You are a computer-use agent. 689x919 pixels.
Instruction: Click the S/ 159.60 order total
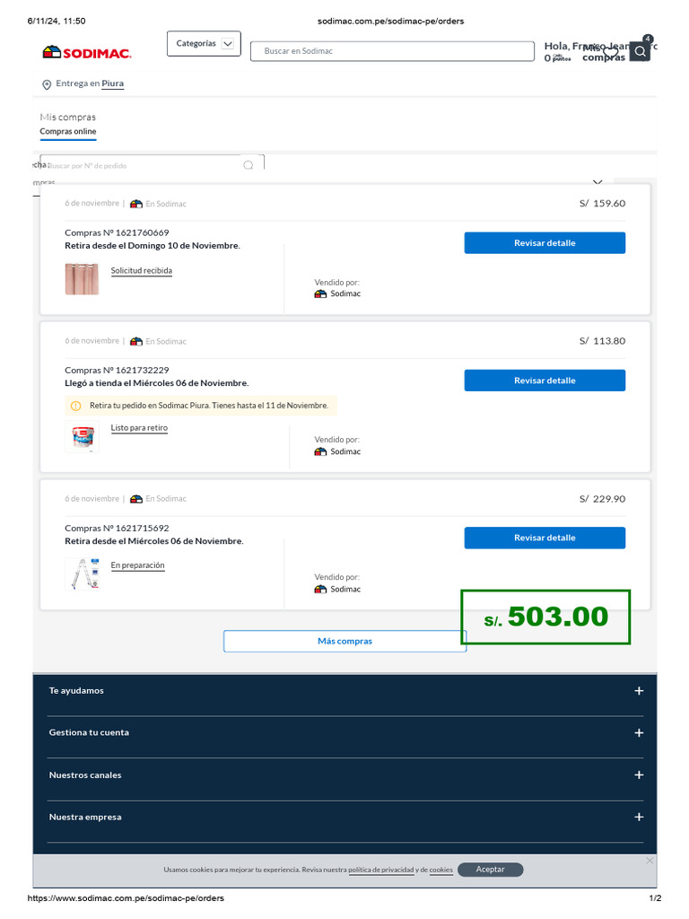coord(602,204)
